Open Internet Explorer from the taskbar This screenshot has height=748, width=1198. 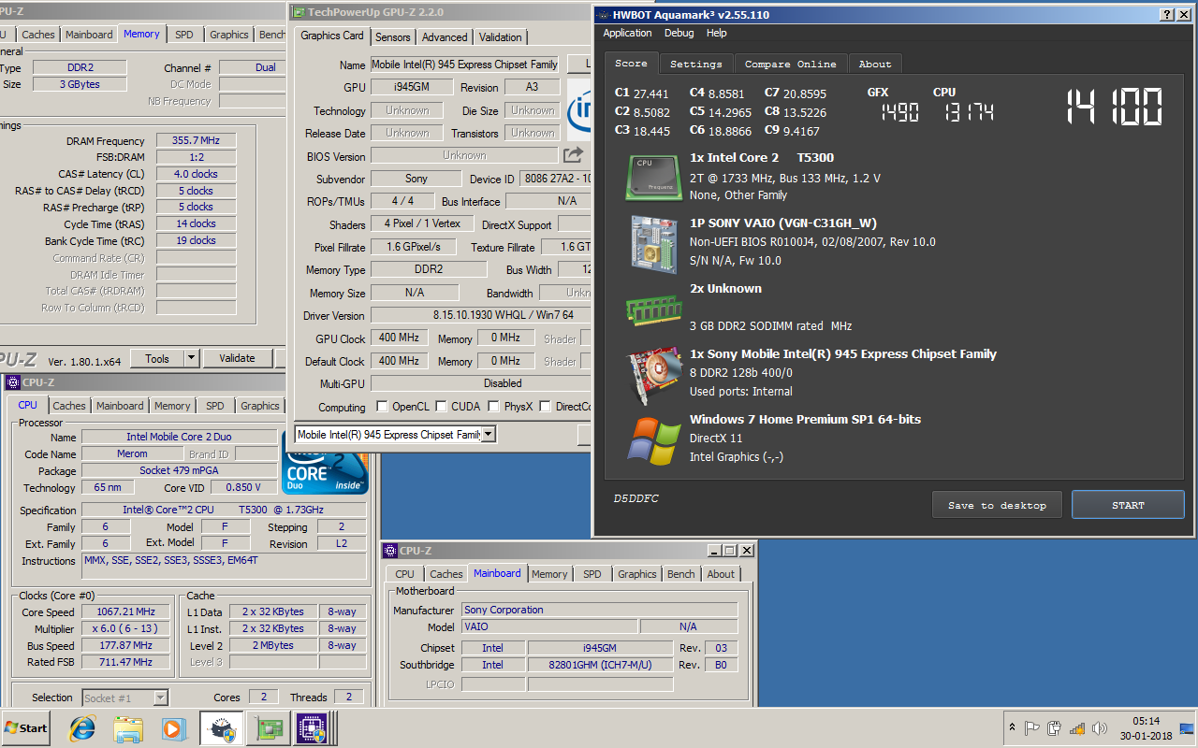(x=82, y=728)
